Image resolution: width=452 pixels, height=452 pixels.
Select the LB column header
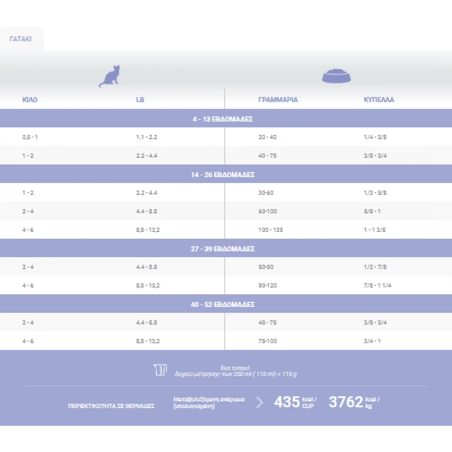coord(140,100)
